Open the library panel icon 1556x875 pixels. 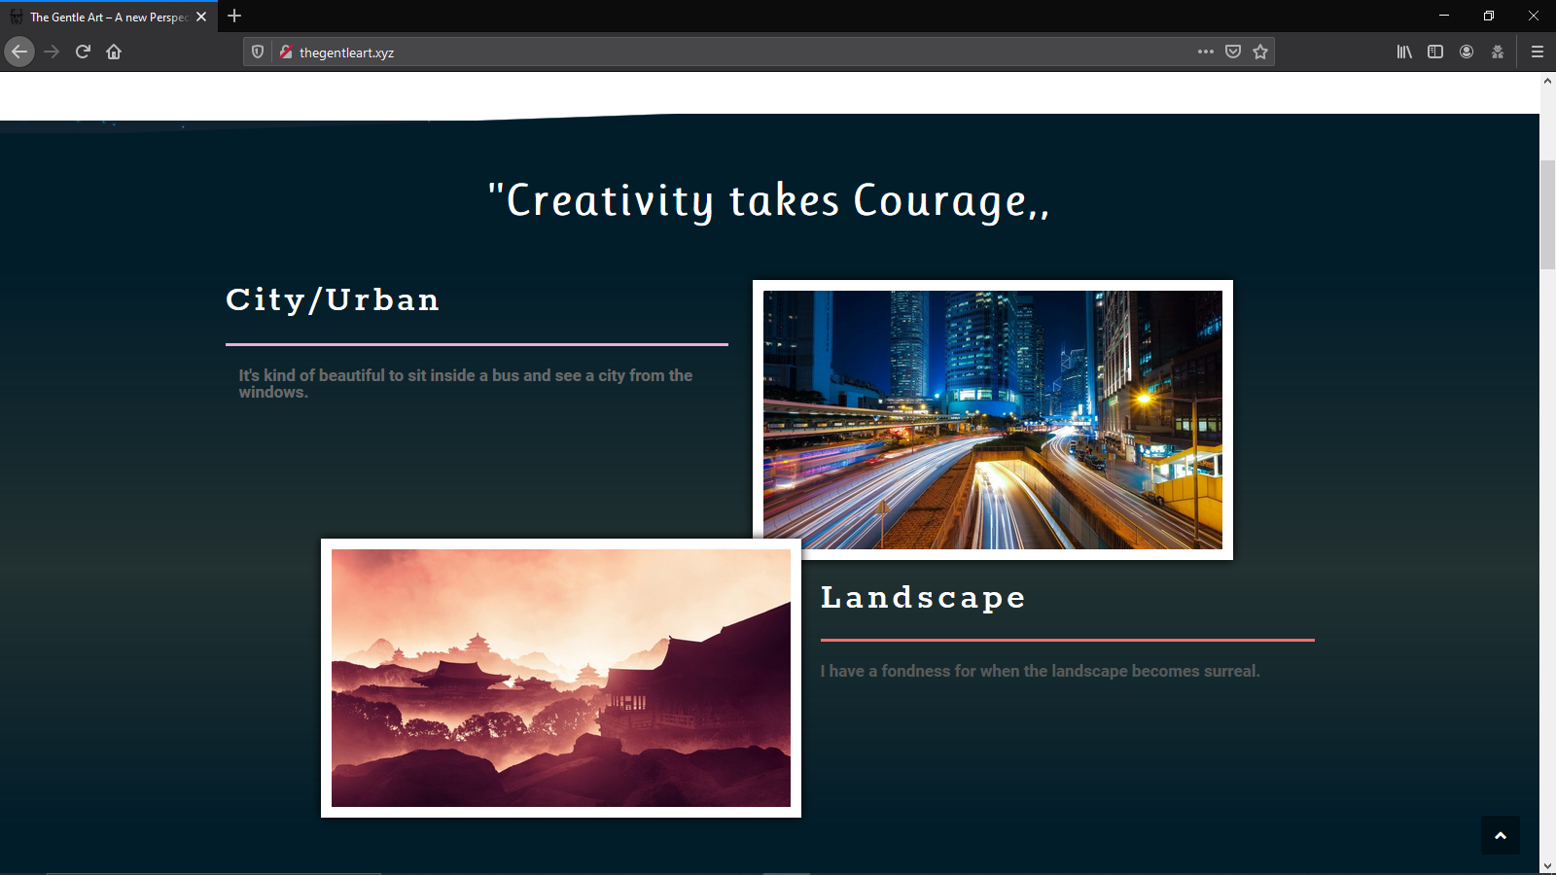(x=1404, y=52)
